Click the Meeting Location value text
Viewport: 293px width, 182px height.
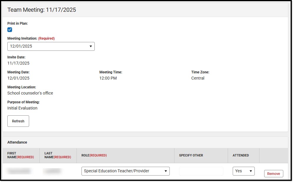click(30, 93)
